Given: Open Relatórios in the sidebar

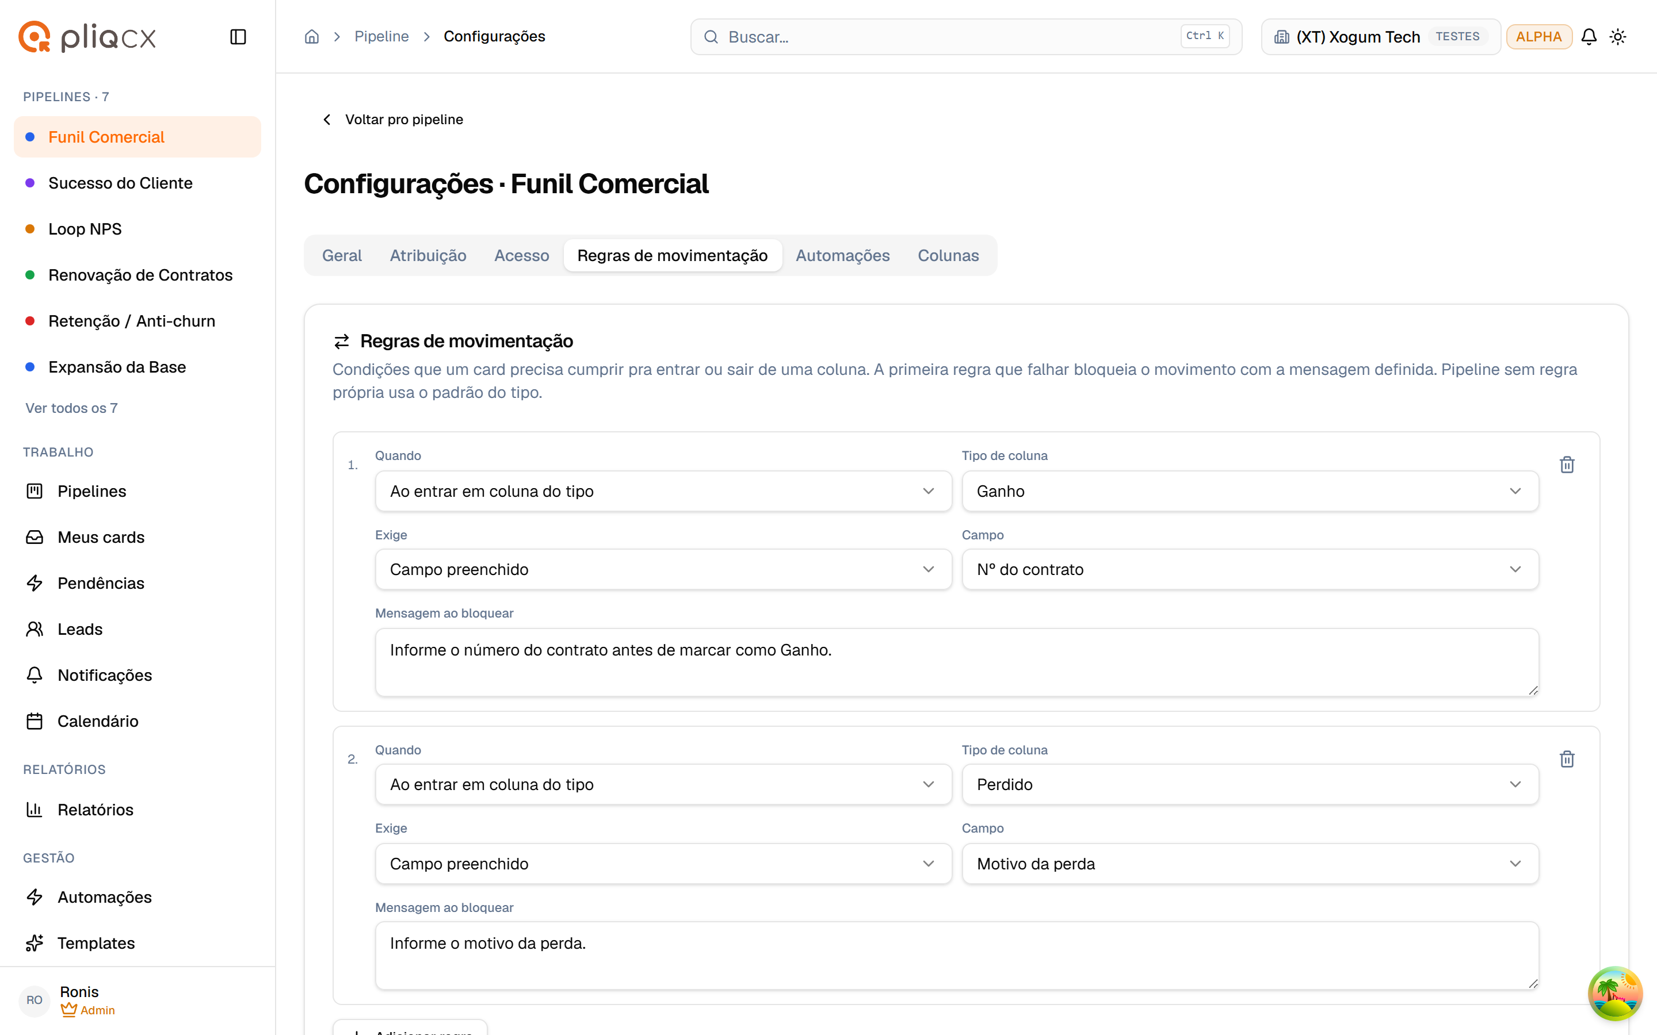Looking at the screenshot, I should 137,809.
